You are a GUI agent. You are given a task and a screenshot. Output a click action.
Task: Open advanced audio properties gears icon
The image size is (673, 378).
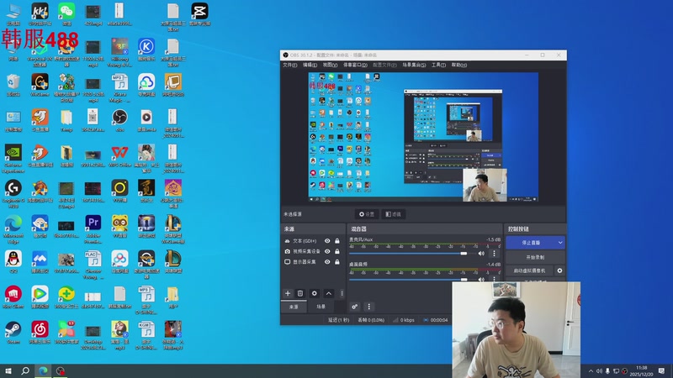pyautogui.click(x=354, y=307)
